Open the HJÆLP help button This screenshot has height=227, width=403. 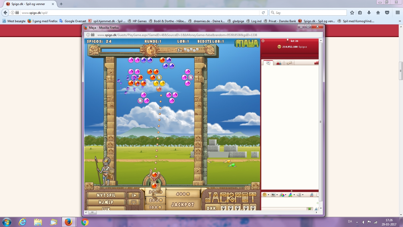pyautogui.click(x=106, y=202)
